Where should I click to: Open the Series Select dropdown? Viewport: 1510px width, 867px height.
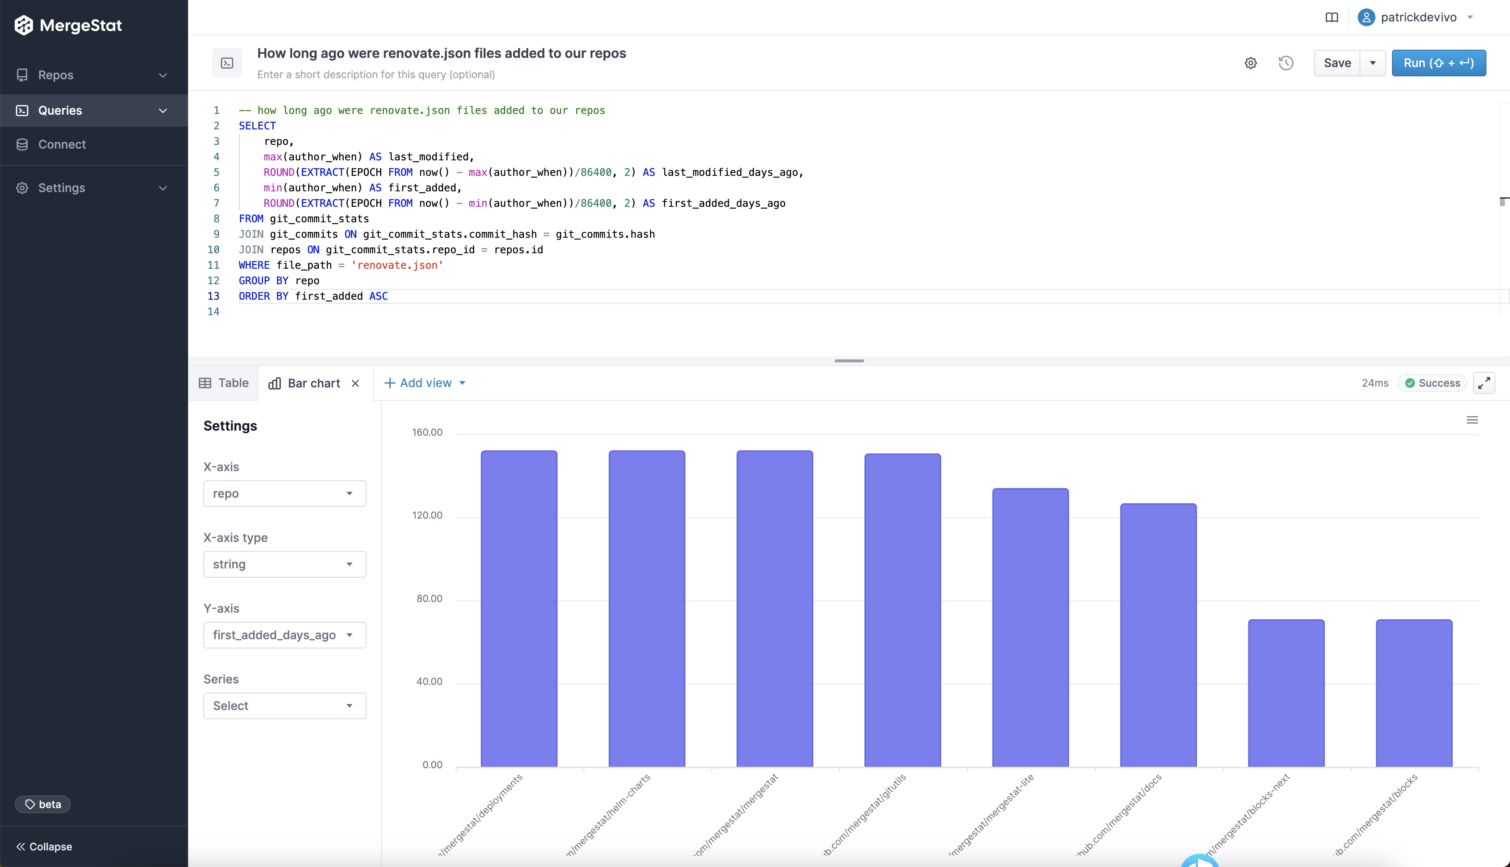pos(285,706)
